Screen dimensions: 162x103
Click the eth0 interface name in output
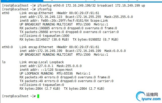click(x=6, y=13)
